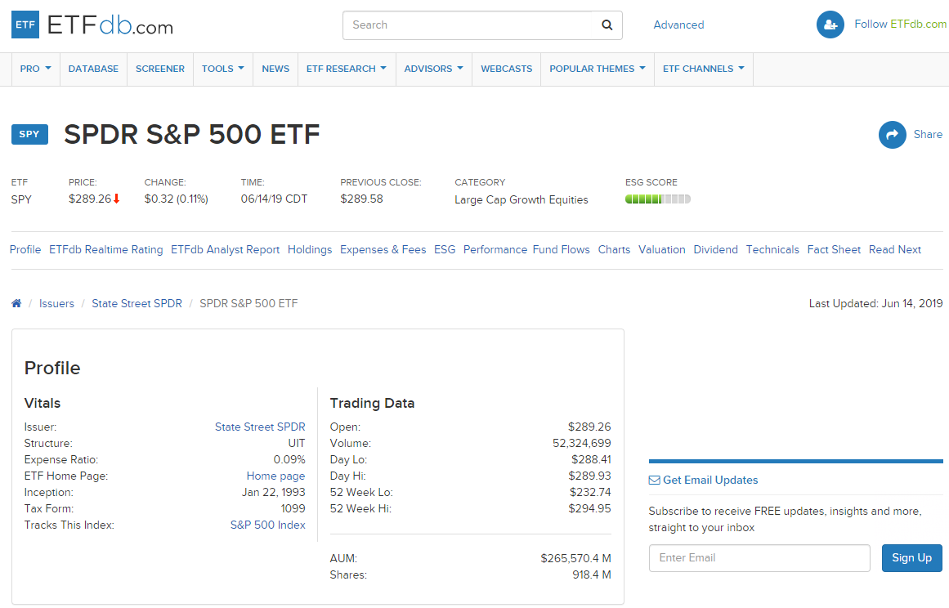
Task: Click the AUM value $265,570.4 M
Action: tap(575, 558)
